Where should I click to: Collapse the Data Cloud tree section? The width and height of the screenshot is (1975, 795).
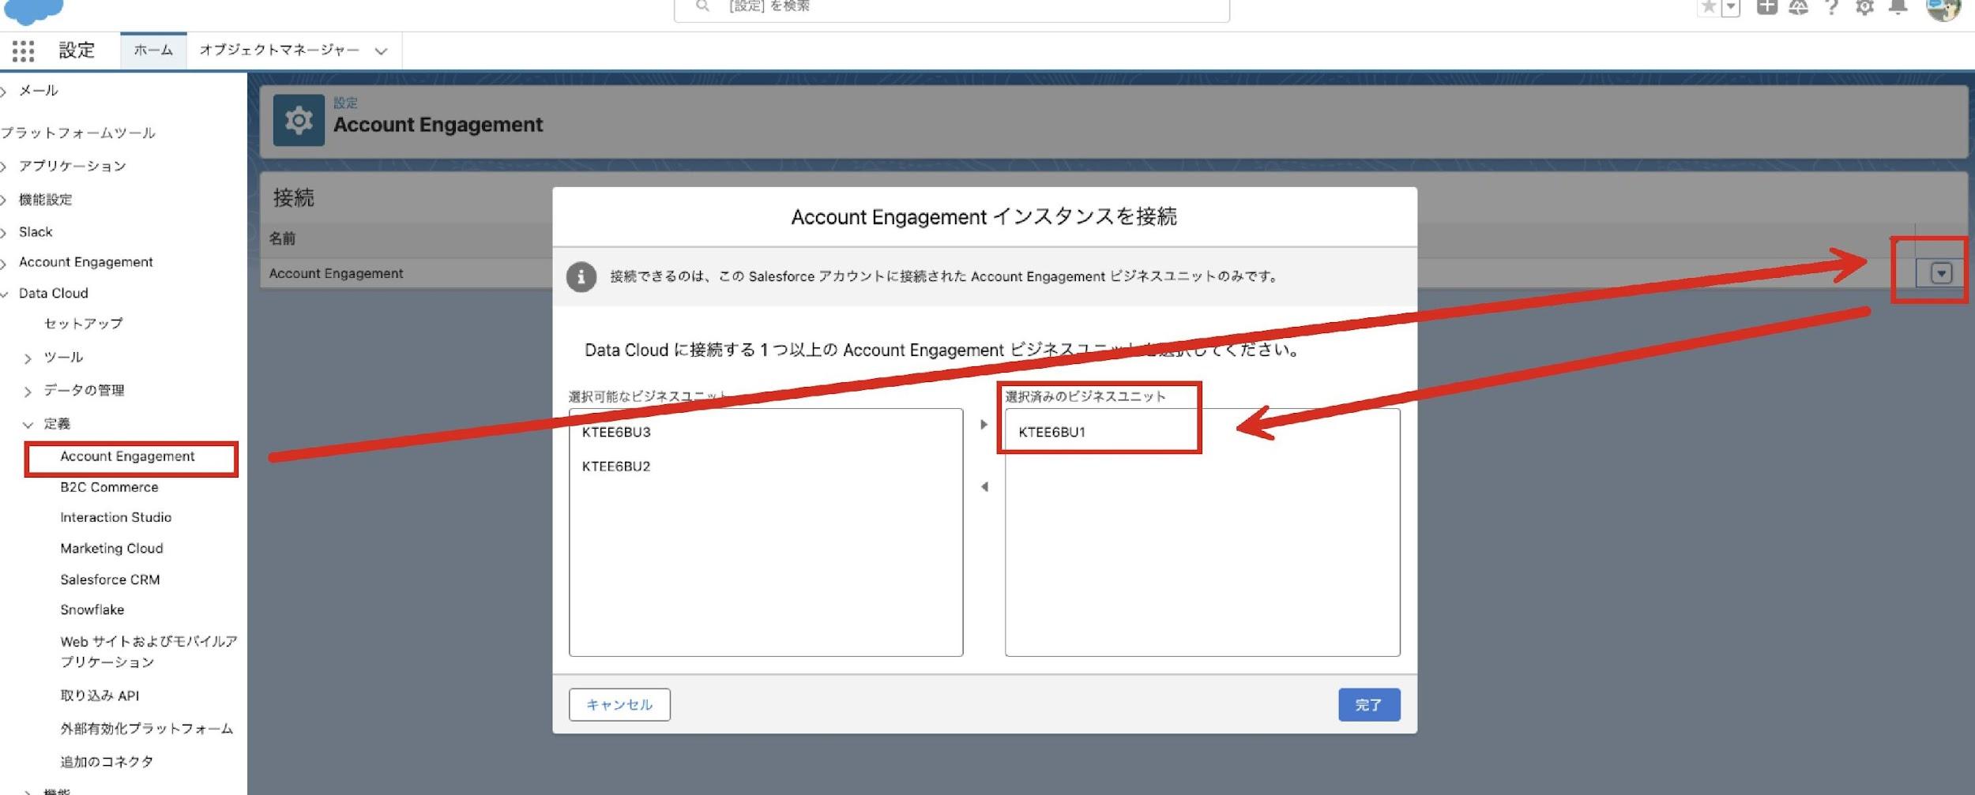pyautogui.click(x=4, y=294)
